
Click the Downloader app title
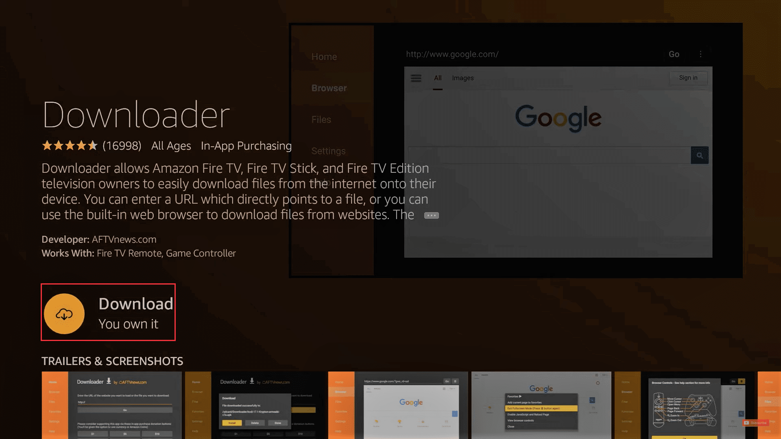[x=136, y=115]
